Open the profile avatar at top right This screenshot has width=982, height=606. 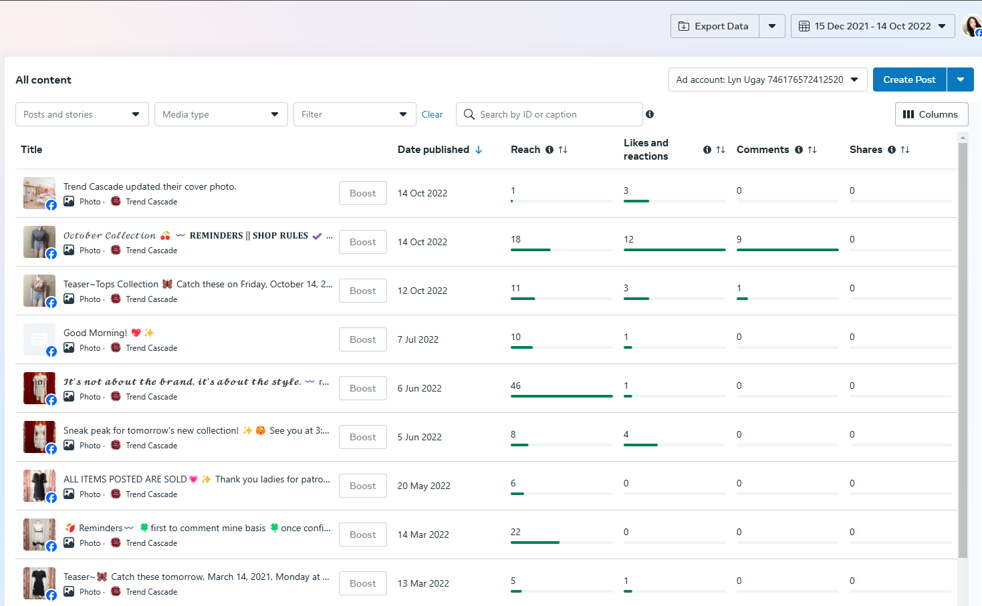click(x=971, y=26)
